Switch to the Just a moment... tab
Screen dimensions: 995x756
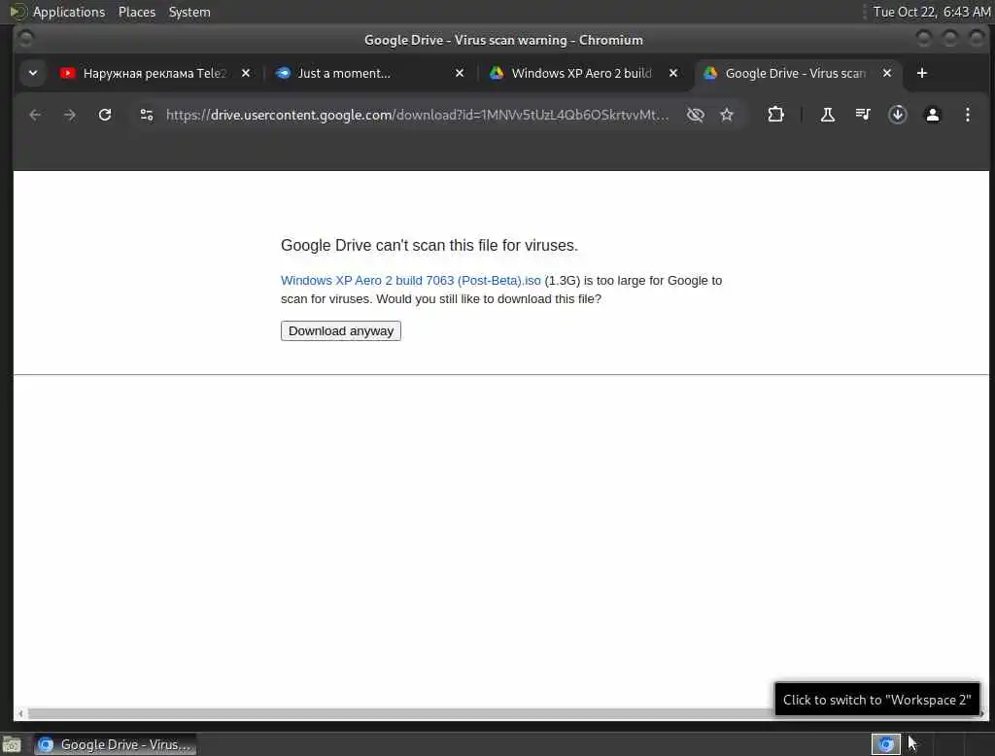click(368, 73)
